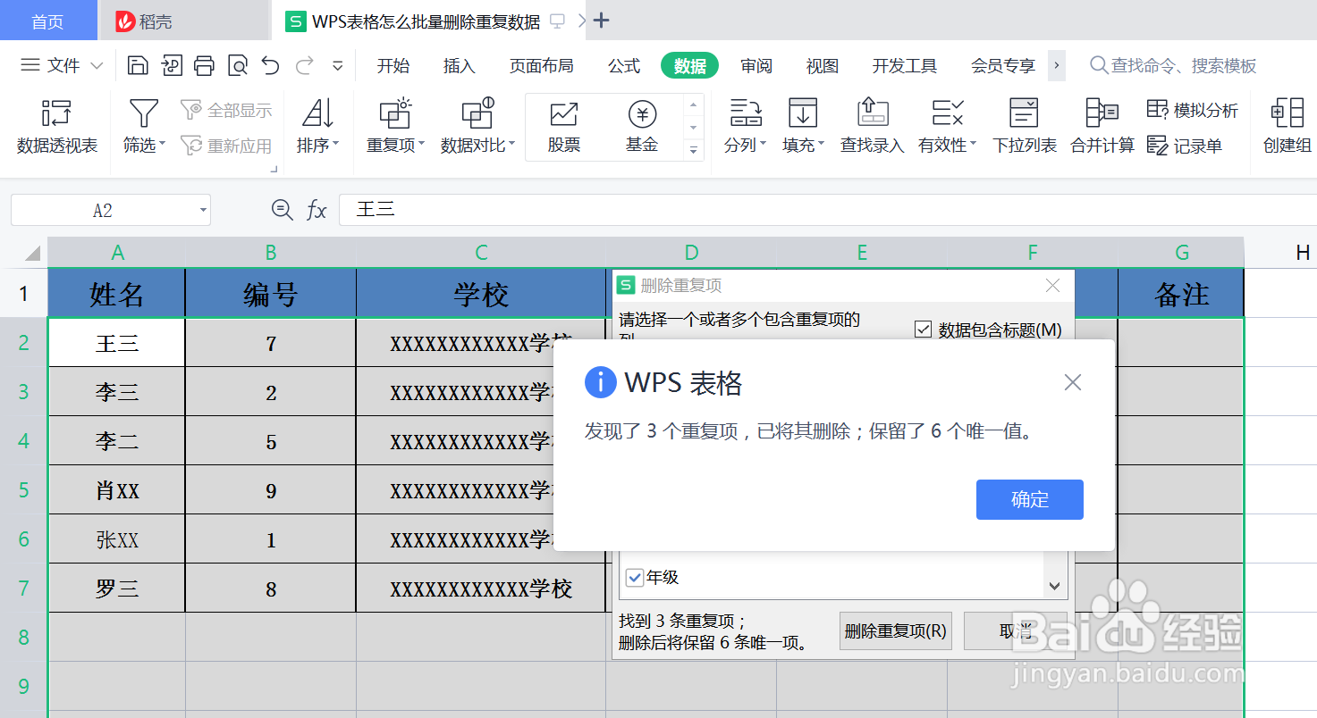Screen dimensions: 1317x718
Task: Expand the 有效性 dropdown arrow
Action: click(973, 145)
